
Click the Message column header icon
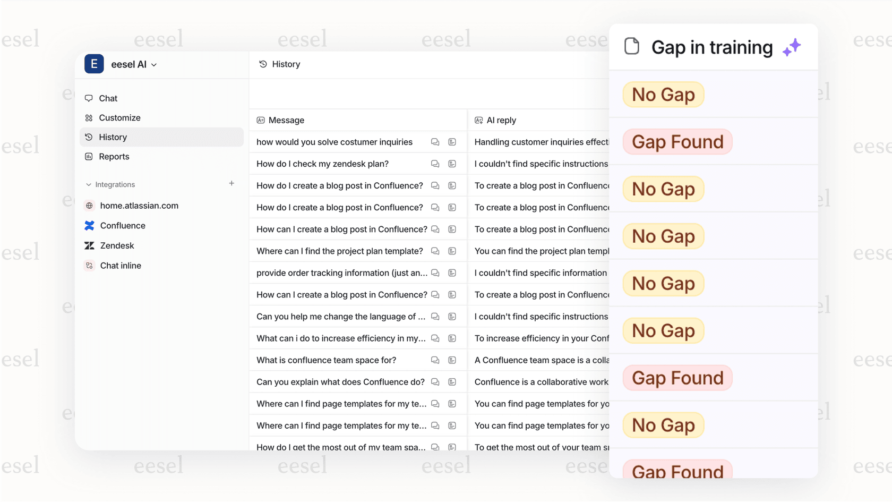pyautogui.click(x=260, y=120)
